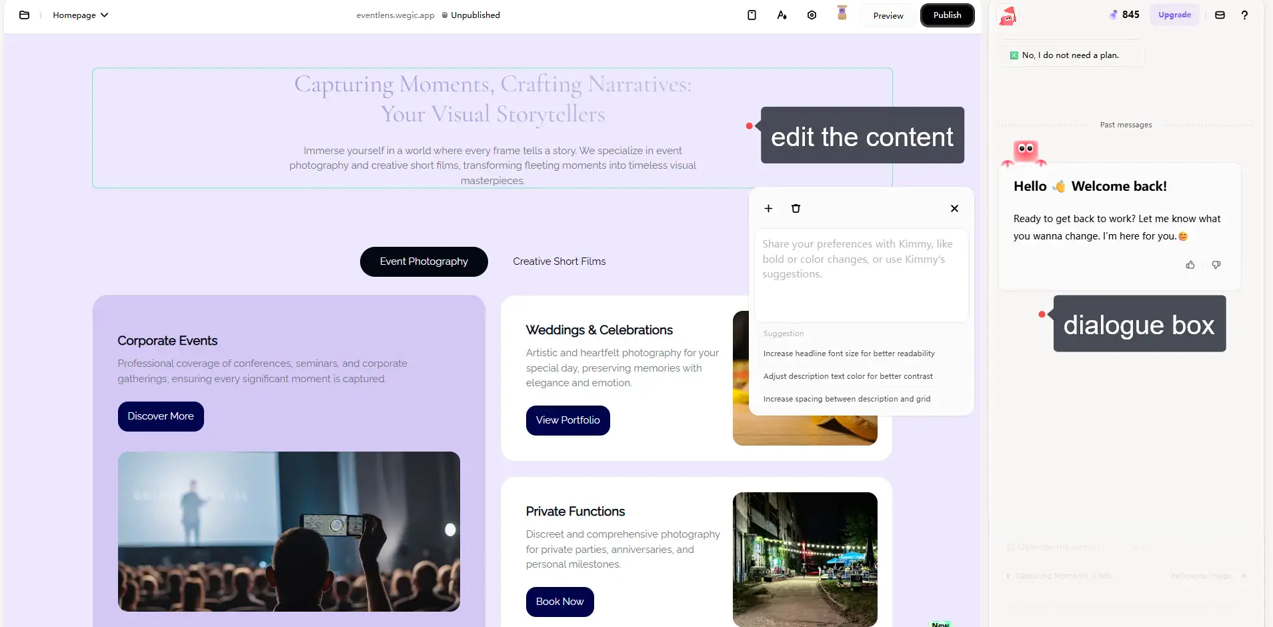Select the conference audience photo

289,532
